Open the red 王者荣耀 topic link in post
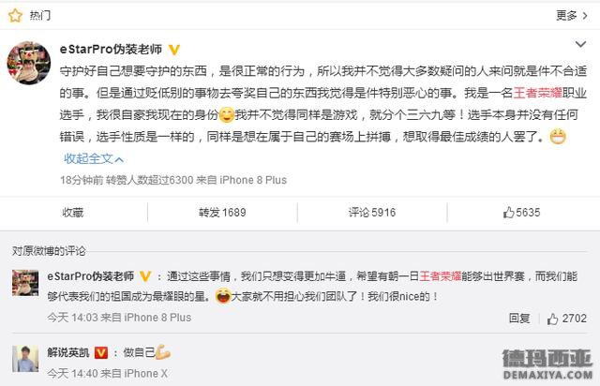The width and height of the screenshot is (600, 386). pos(537,93)
